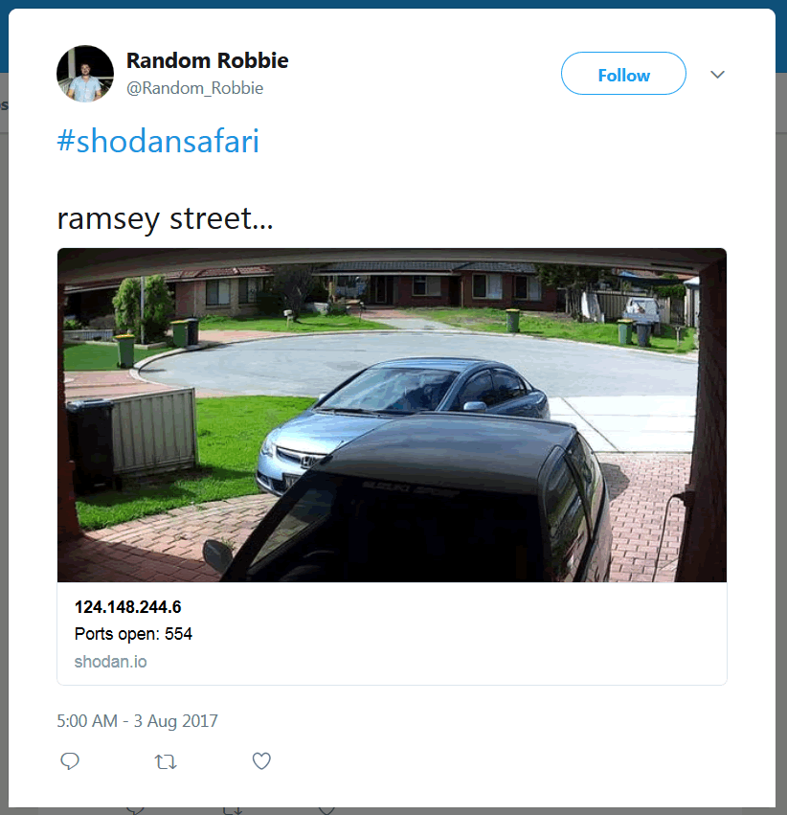This screenshot has height=815, width=787.
Task: Click the reply speech bubble icon
Action: (70, 761)
